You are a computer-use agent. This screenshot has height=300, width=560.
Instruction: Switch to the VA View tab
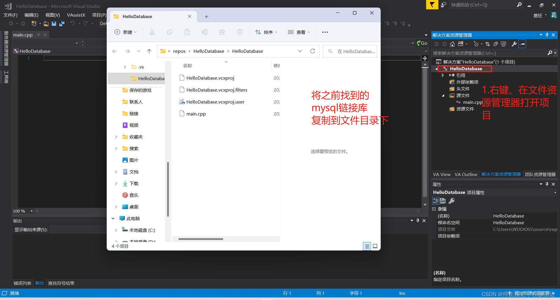(442, 174)
